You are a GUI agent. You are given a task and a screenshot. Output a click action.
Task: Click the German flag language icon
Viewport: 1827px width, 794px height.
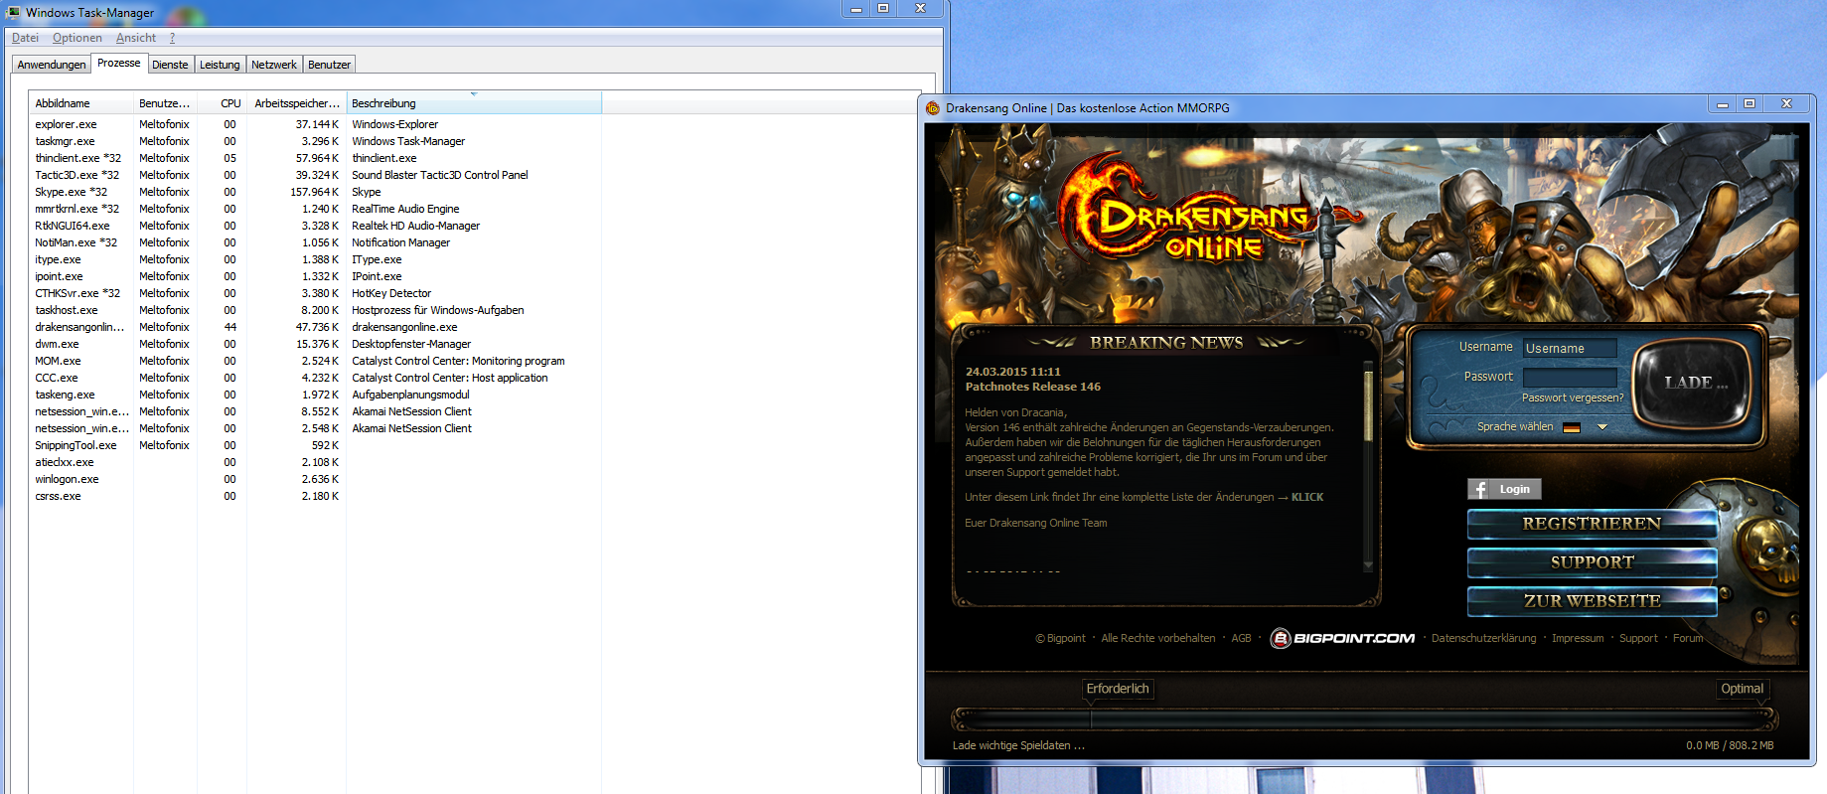[1571, 427]
